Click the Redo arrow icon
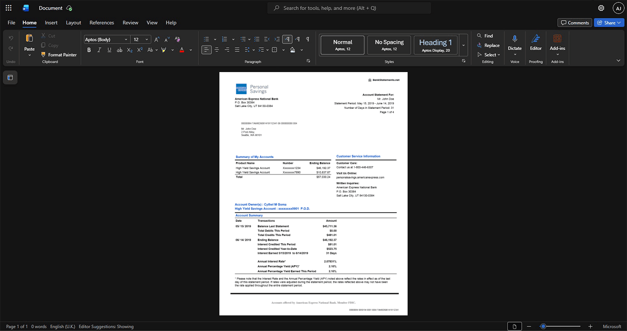 (x=11, y=49)
